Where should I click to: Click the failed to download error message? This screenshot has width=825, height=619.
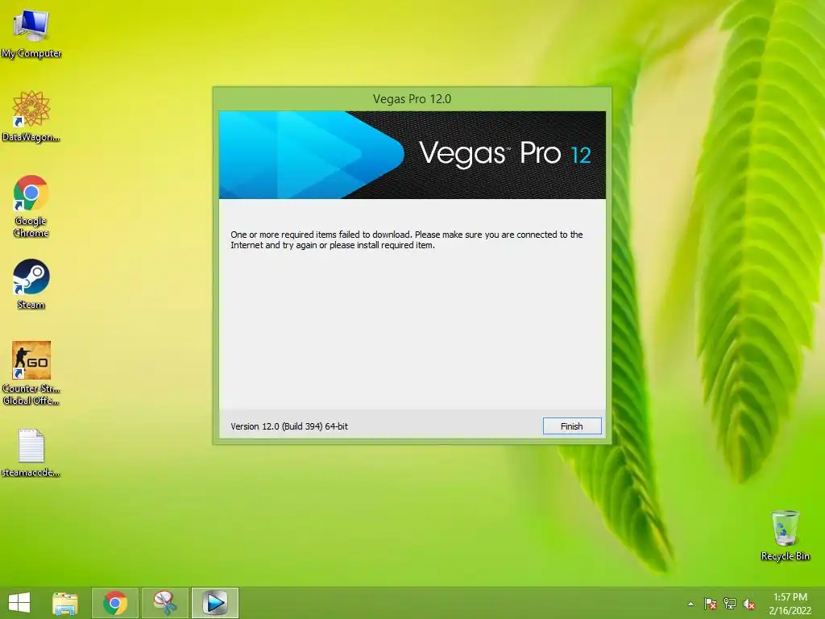(407, 239)
